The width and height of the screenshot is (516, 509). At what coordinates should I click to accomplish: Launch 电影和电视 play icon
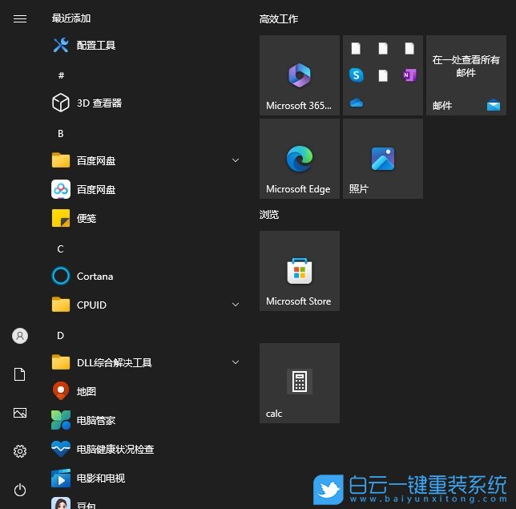pyautogui.click(x=61, y=478)
